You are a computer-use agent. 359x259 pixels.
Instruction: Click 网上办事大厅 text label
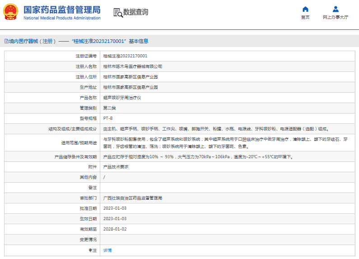(336, 17)
